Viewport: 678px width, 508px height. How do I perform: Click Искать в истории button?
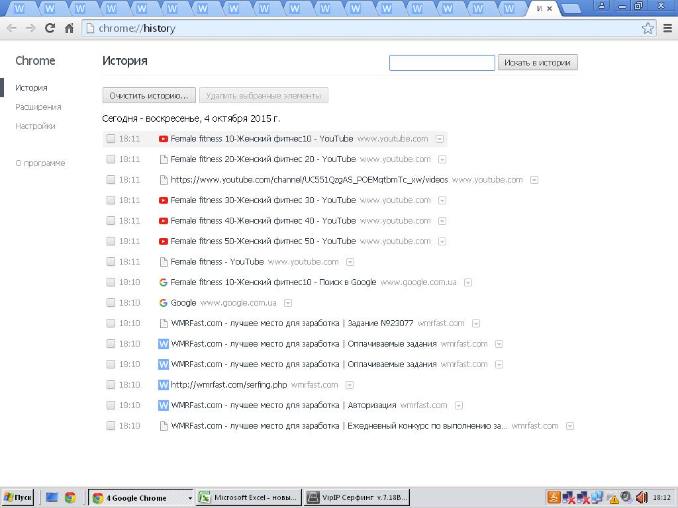click(x=538, y=63)
